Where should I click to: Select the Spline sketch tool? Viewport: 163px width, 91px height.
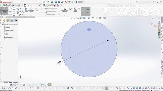[x=18, y=9]
